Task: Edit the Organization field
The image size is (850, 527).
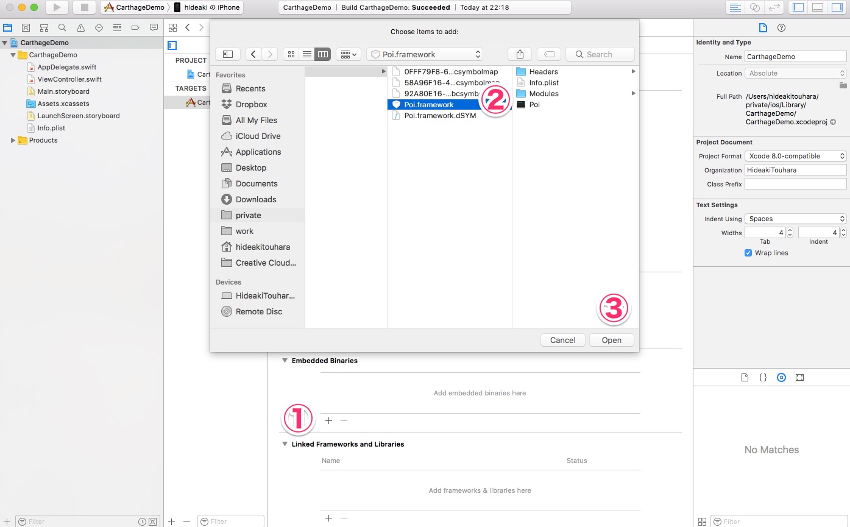Action: click(x=796, y=170)
